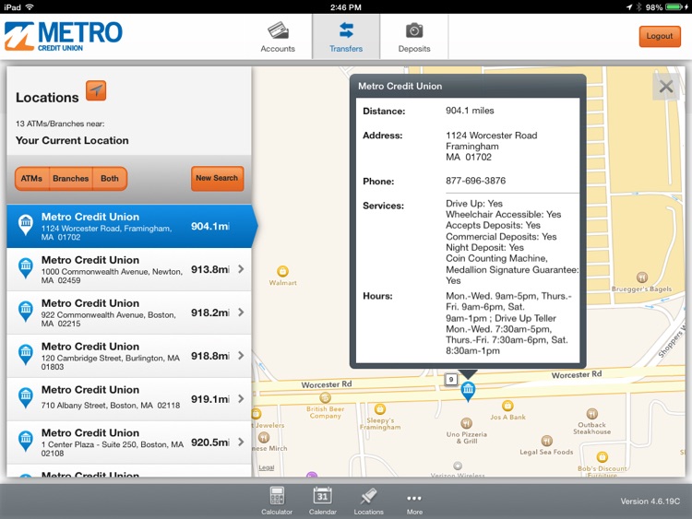Click pin icon for 1 Center Plaza row
Image resolution: width=692 pixels, height=519 pixels.
[26, 441]
